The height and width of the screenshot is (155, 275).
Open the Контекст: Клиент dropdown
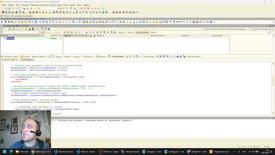[12, 56]
